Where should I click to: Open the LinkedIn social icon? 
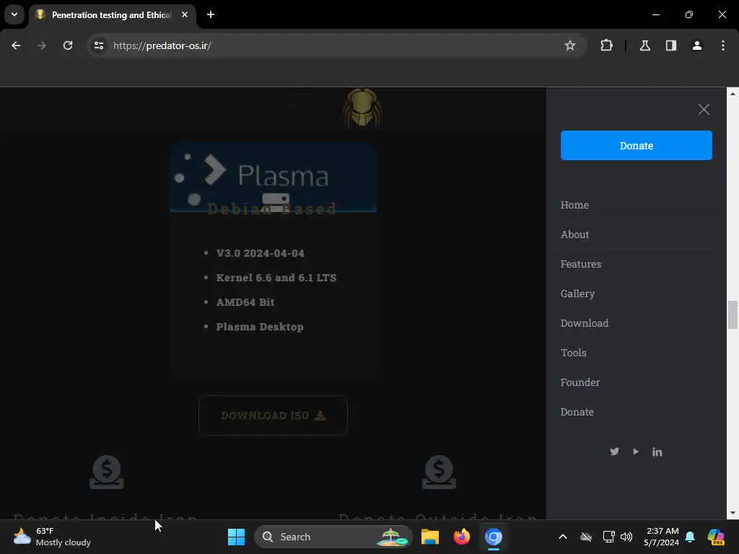tap(657, 452)
